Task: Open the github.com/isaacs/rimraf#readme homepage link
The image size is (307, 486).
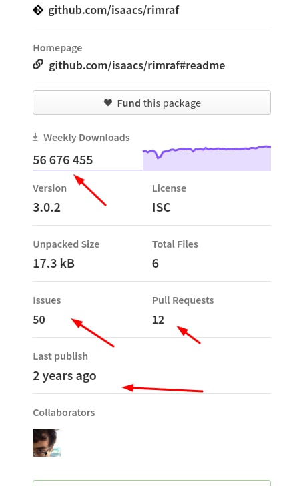Action: (x=137, y=65)
